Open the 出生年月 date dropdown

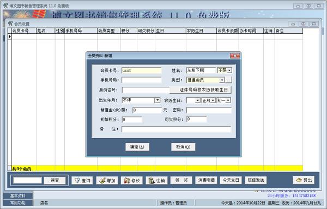click(x=158, y=100)
